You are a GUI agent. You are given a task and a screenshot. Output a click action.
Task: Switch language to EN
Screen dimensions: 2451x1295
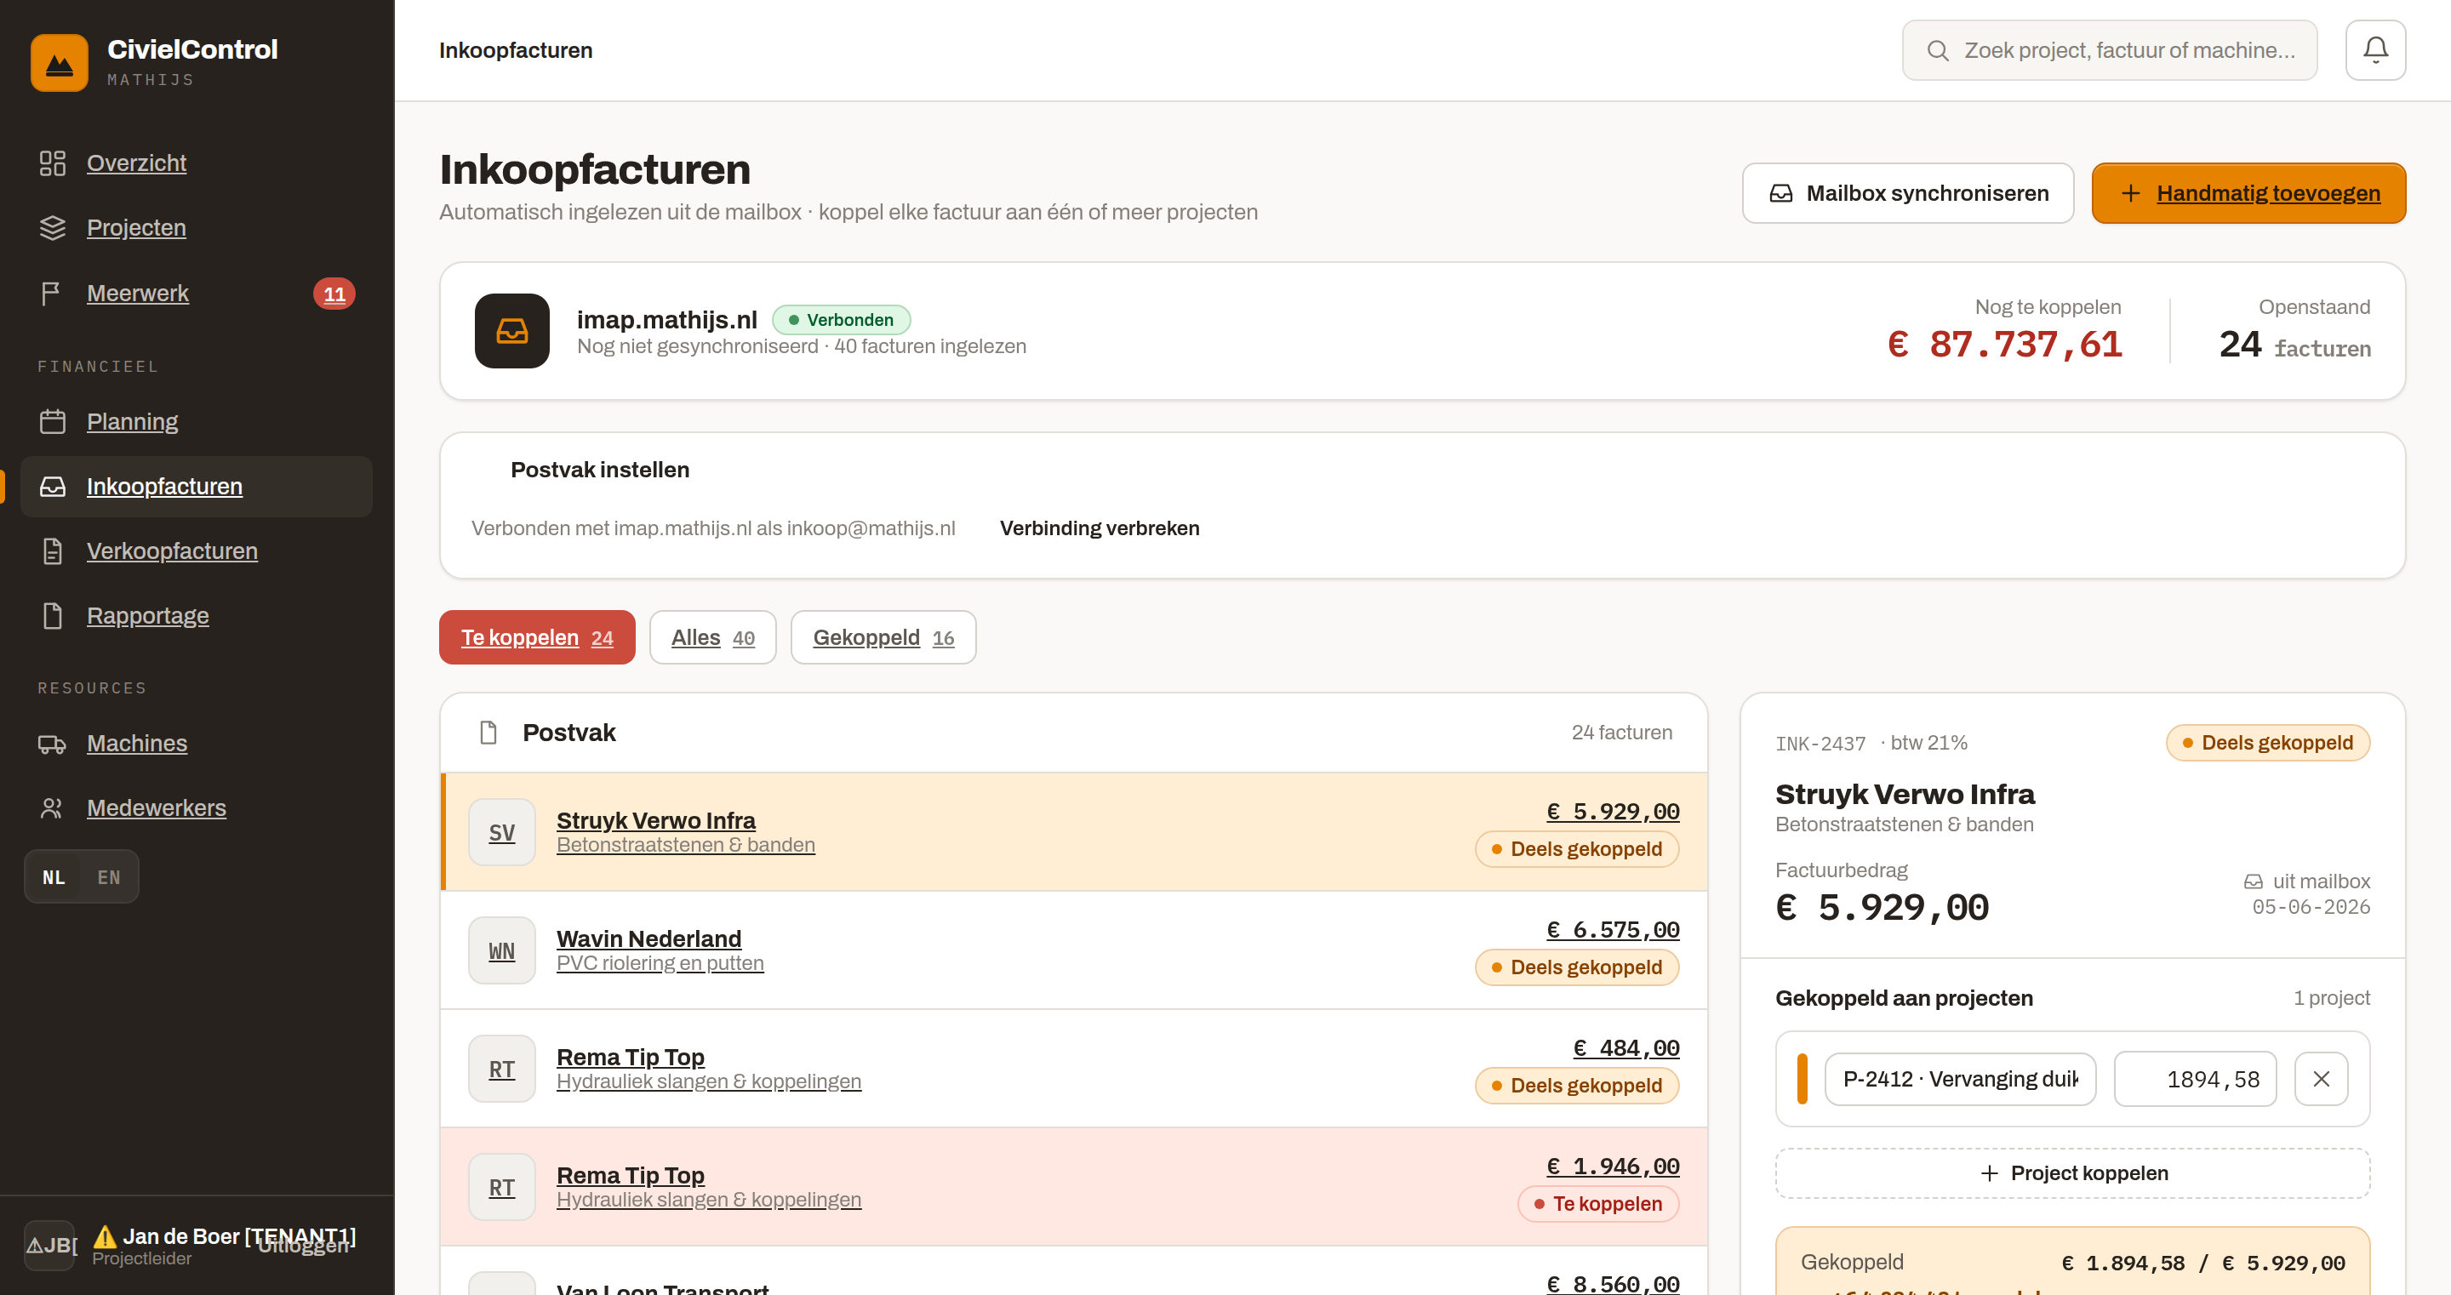[108, 877]
